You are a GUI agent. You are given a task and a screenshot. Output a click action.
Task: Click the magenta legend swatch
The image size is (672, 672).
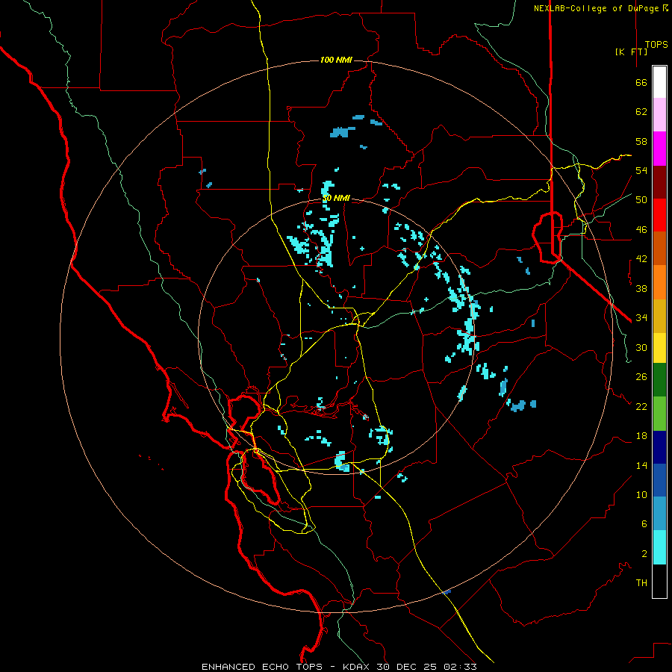tap(659, 149)
